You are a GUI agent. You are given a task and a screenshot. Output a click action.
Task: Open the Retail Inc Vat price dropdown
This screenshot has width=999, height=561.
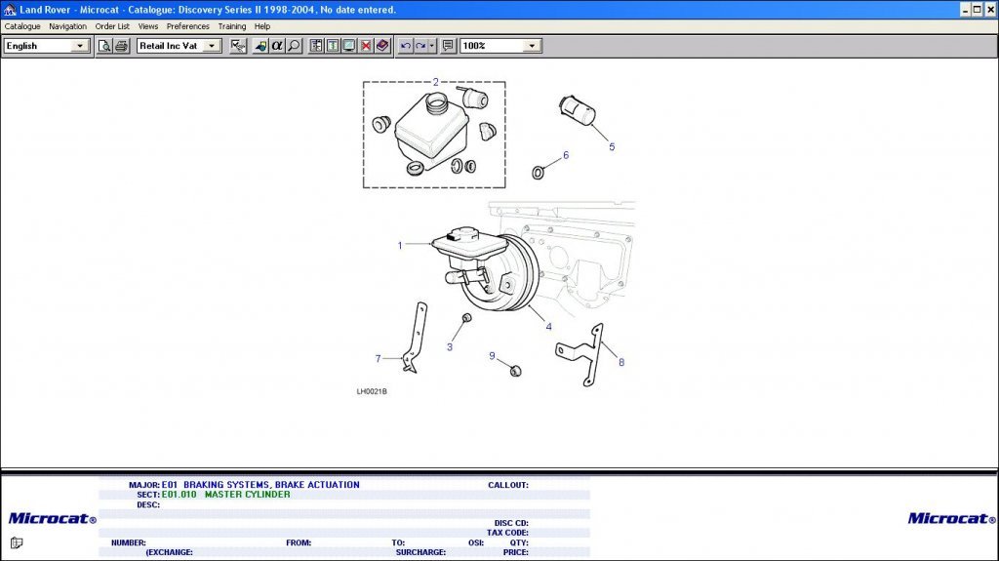(x=212, y=46)
